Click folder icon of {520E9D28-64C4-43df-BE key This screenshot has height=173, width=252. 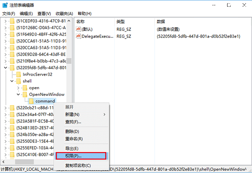click(x=12, y=54)
